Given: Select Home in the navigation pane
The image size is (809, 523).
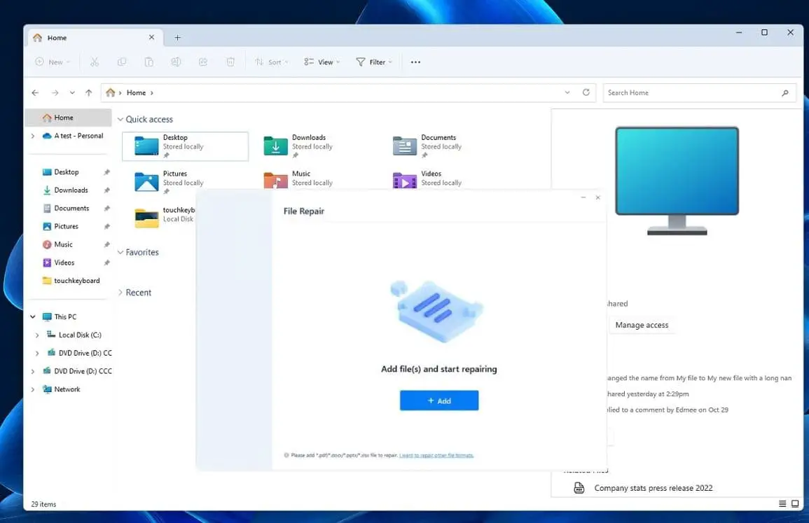Looking at the screenshot, I should tap(68, 118).
